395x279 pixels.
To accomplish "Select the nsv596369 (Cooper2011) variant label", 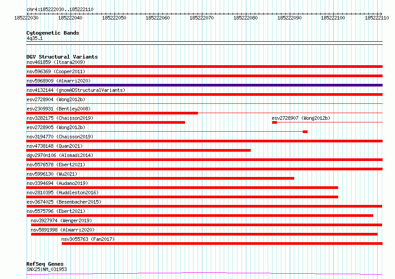I will coord(56,71).
